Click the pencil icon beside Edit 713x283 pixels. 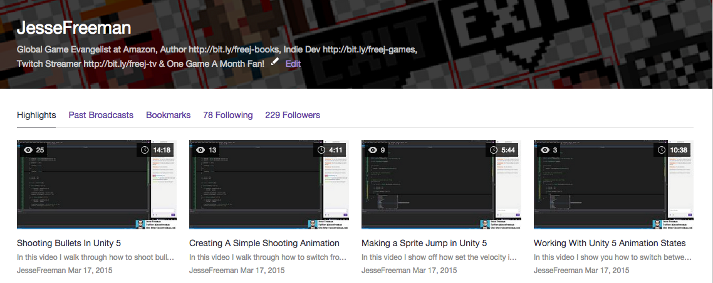coord(274,62)
